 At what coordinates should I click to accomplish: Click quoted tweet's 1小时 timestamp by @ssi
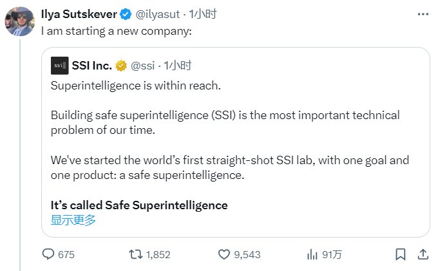coord(177,65)
